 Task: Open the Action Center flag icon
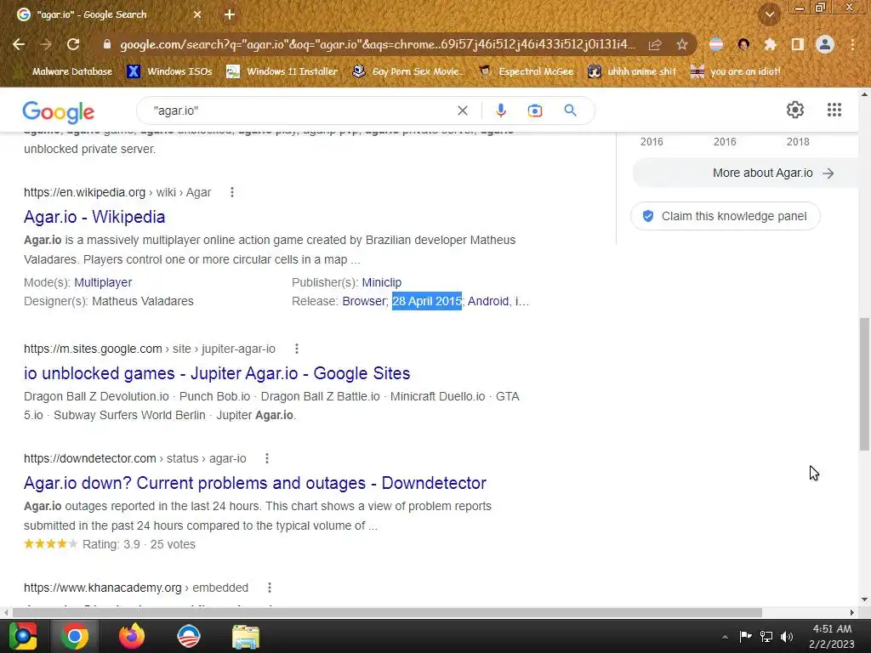click(x=745, y=636)
